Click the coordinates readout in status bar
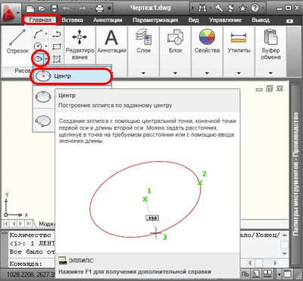Viewport: 303px width, 281px height. (x=30, y=274)
